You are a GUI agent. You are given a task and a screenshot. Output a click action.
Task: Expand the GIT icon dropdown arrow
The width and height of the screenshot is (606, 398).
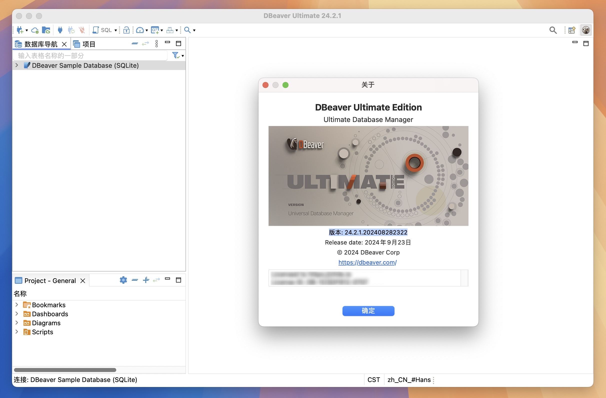point(162,30)
